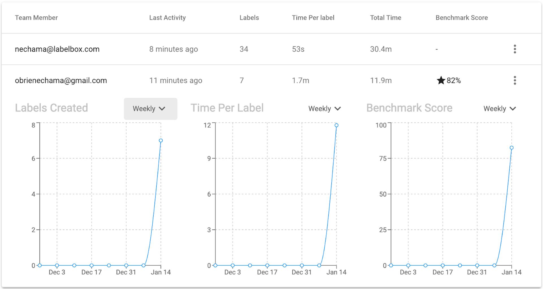Image resolution: width=543 pixels, height=289 pixels.
Task: Select the Dec 17 marker on Benchmark Score chart
Action: pyautogui.click(x=442, y=265)
